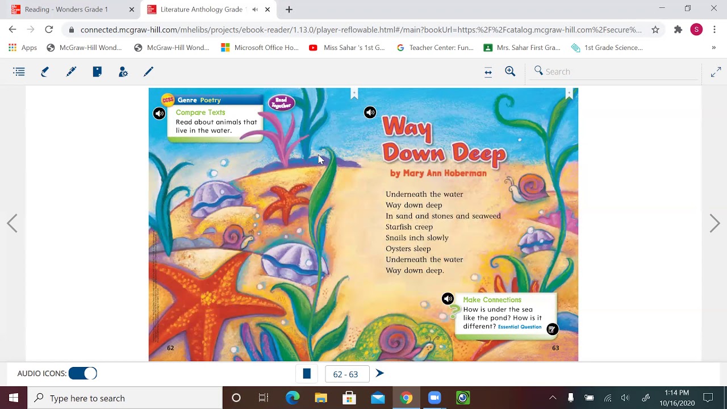727x409 pixels.
Task: Play audio for Way Down Deep poem
Action: [370, 112]
